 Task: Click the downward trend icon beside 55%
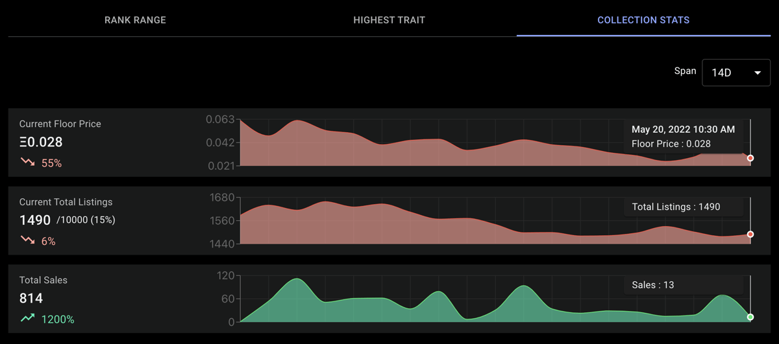[27, 163]
